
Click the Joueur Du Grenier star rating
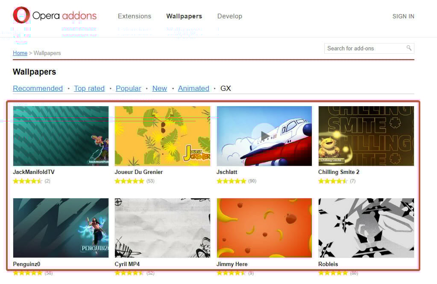point(129,181)
